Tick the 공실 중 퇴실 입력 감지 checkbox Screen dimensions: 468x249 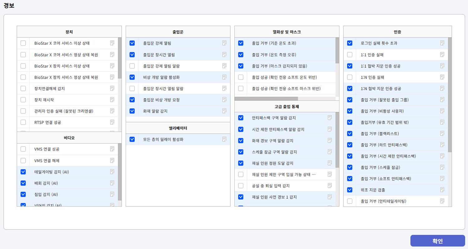(241, 186)
